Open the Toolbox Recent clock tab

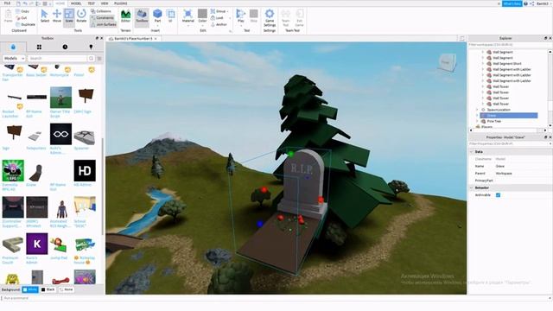tap(65, 47)
